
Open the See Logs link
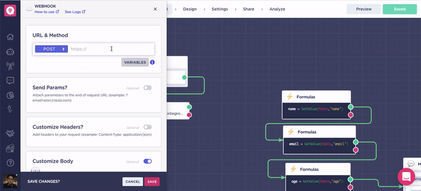pos(75,12)
